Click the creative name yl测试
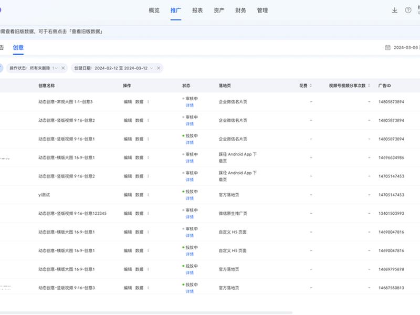Viewport: 420px width, 315px height. 44,195
